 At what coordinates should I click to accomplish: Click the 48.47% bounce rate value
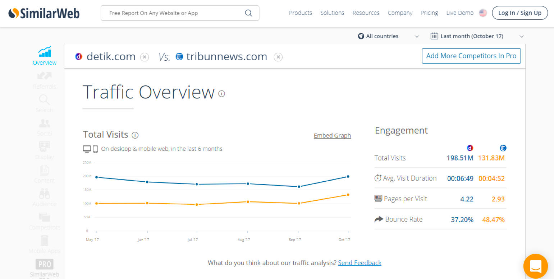tap(494, 220)
